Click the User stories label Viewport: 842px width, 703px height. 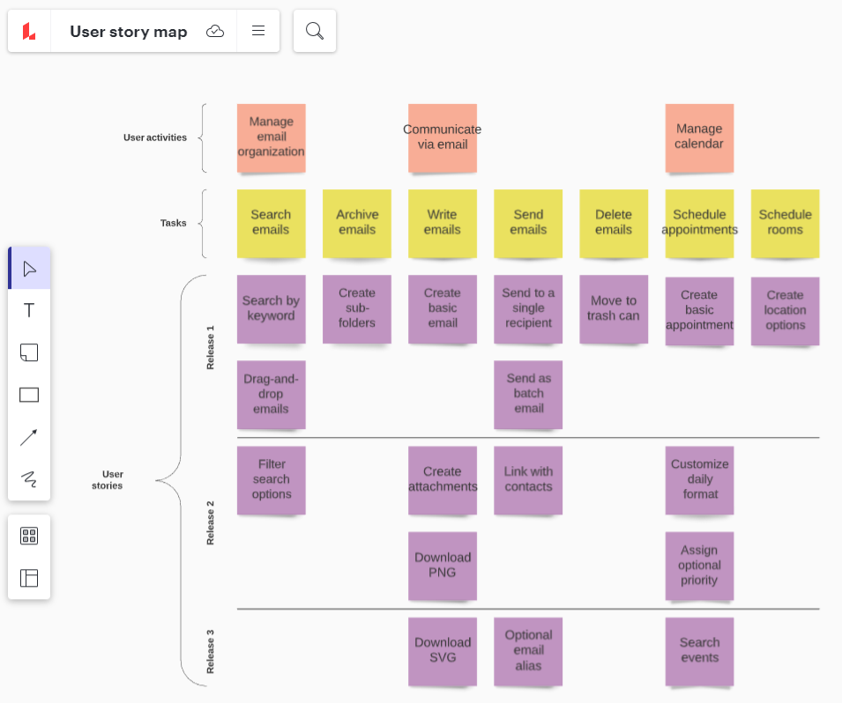(108, 480)
